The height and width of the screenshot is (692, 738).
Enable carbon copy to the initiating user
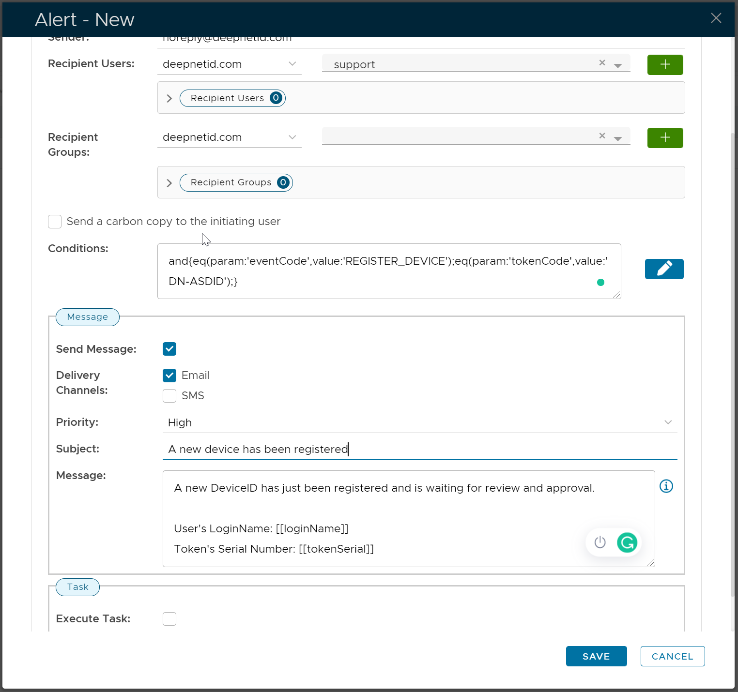55,222
